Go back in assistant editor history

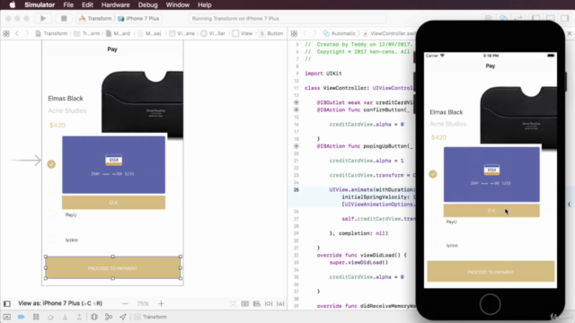[x=305, y=33]
